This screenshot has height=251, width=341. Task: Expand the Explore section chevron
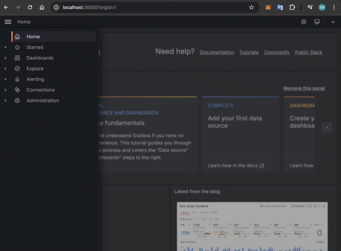click(5, 69)
